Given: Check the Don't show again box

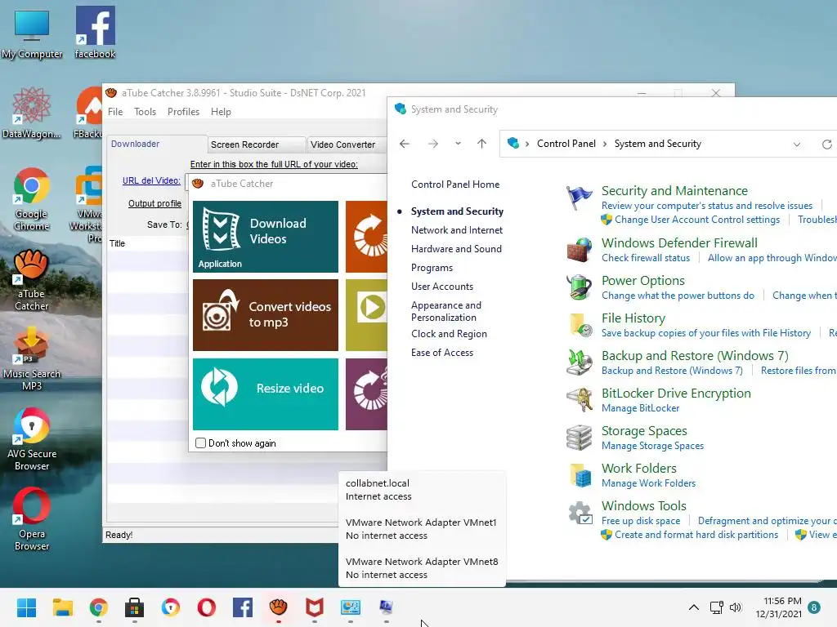Looking at the screenshot, I should point(201,443).
